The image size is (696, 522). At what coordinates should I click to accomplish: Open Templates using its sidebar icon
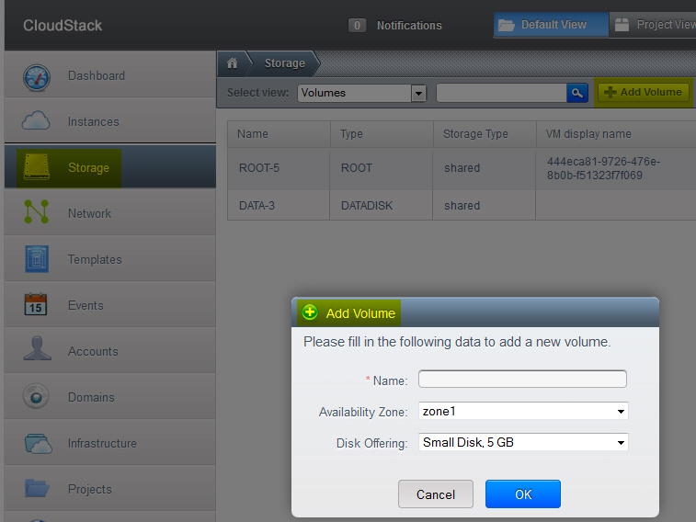tap(37, 259)
